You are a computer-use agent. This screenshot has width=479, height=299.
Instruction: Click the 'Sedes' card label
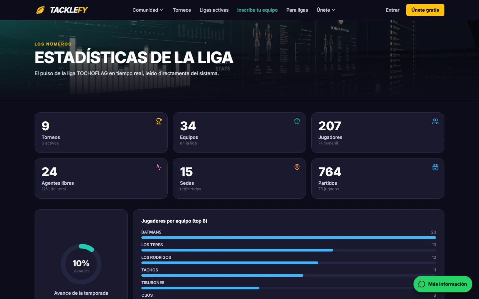[187, 183]
